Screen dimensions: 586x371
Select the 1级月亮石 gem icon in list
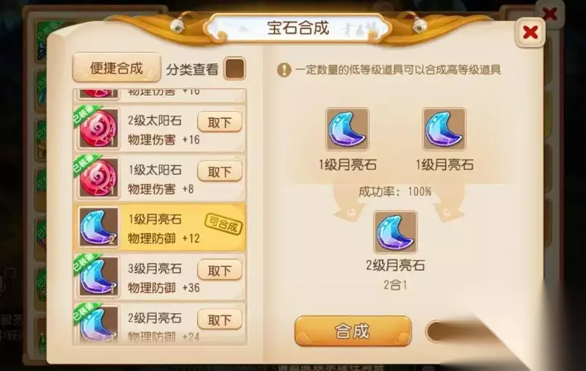tap(99, 227)
